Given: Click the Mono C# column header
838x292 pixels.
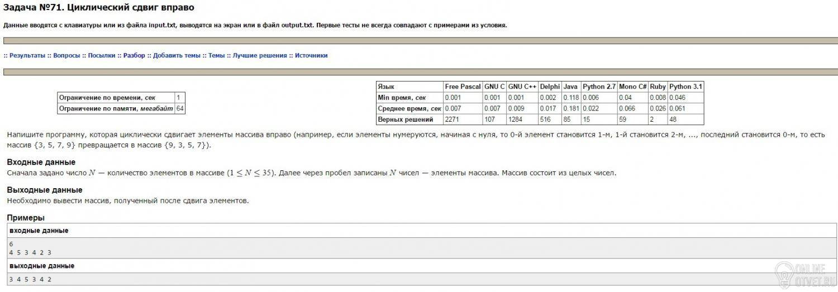Looking at the screenshot, I should click(632, 87).
